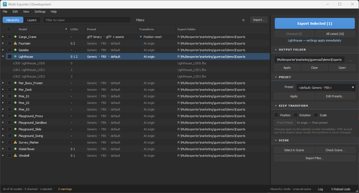Click the output folder browse ellipsis button

click(x=351, y=60)
